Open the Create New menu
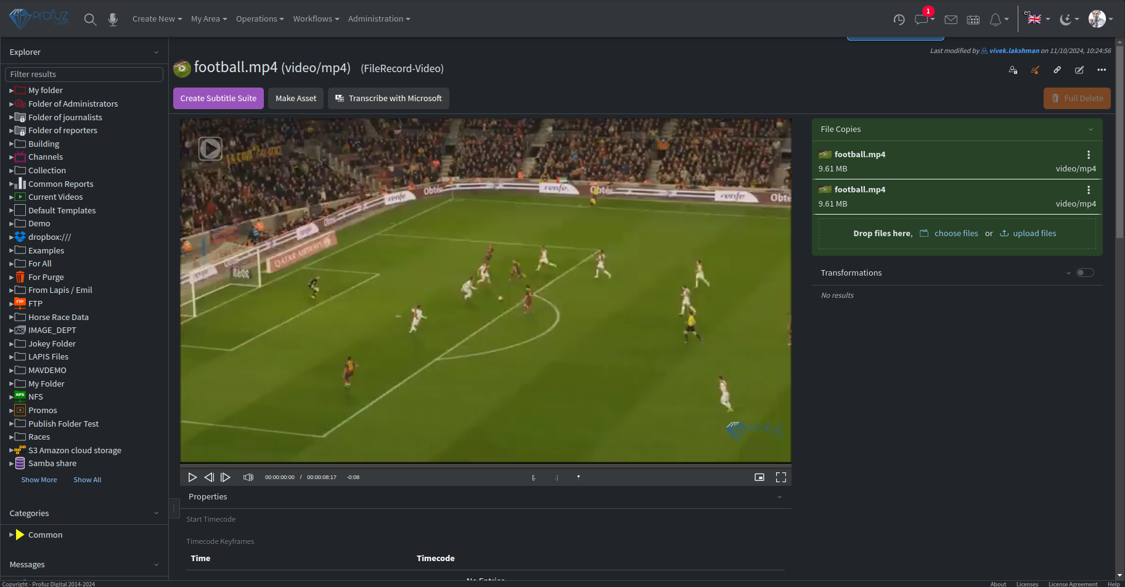This screenshot has width=1125, height=587. [157, 19]
